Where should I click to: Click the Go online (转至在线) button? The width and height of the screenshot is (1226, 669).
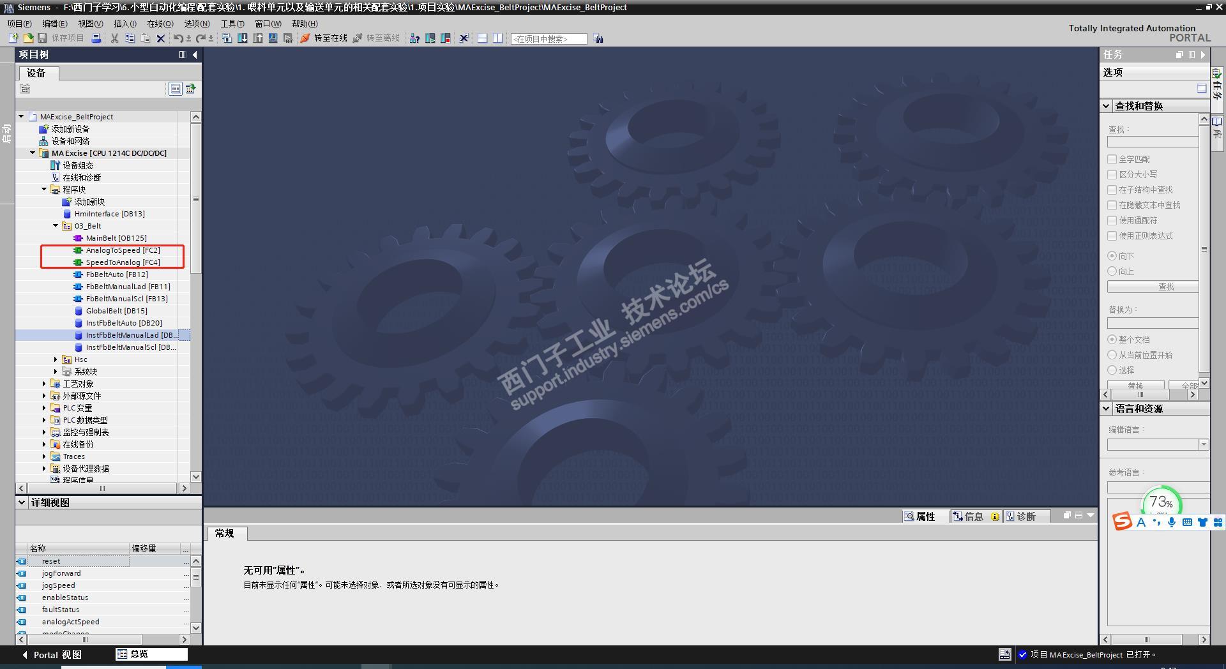point(324,38)
